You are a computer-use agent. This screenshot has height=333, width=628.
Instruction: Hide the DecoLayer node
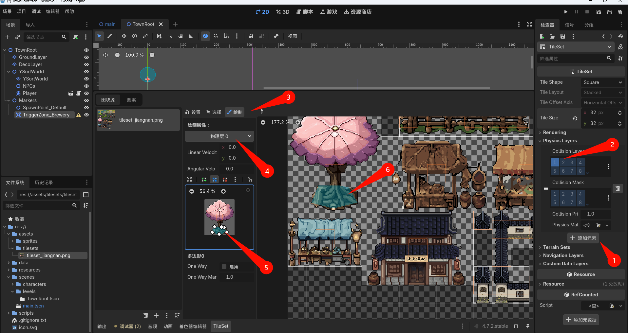[86, 64]
